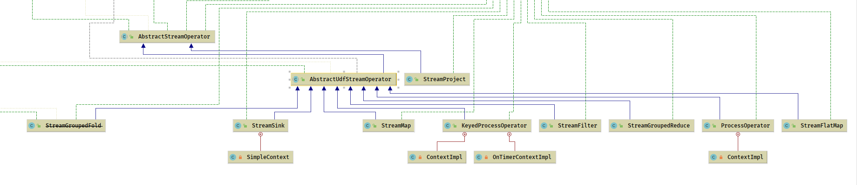Select the StreamProject class label
This screenshot has width=857, height=185.
tap(444, 79)
